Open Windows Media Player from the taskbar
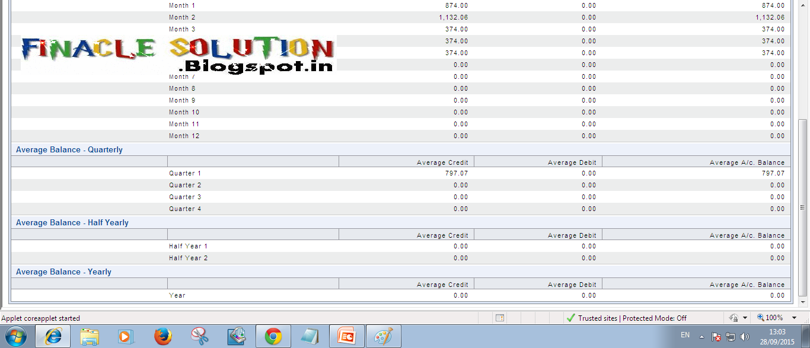The image size is (810, 348). [x=126, y=336]
